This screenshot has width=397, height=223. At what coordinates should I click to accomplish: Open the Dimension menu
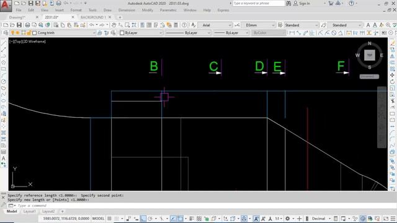pos(127,10)
